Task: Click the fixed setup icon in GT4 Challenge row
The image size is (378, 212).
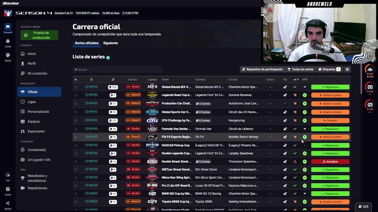Action: coord(285,120)
